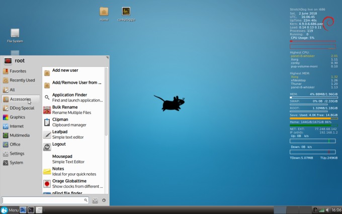Launch the terminal from the panel
342x214 pixels.
(x=31, y=210)
